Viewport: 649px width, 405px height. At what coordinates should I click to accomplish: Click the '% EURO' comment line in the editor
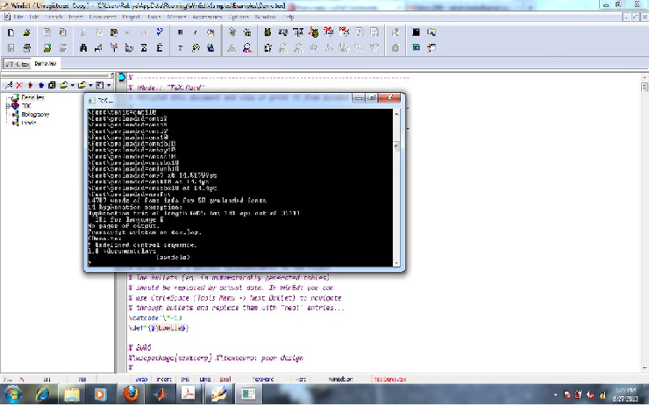coord(139,347)
